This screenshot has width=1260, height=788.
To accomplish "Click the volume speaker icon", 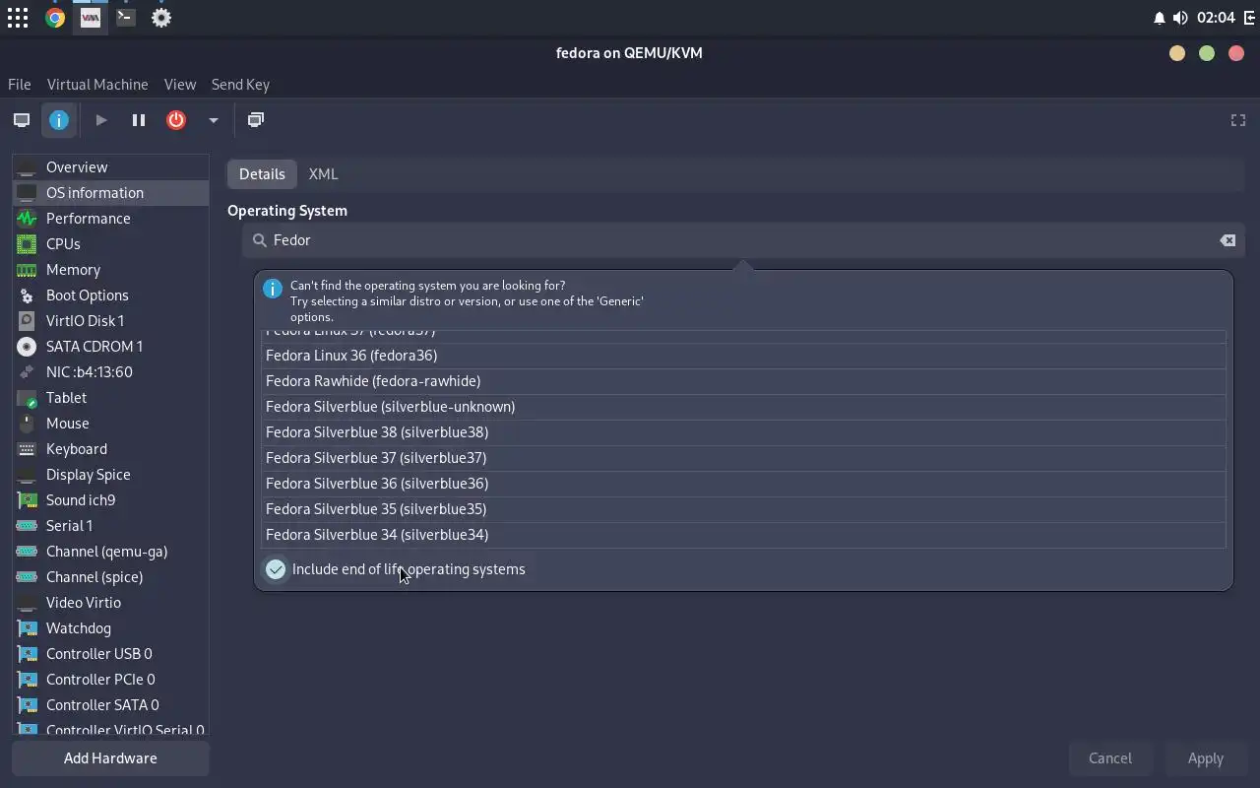I will [1180, 18].
